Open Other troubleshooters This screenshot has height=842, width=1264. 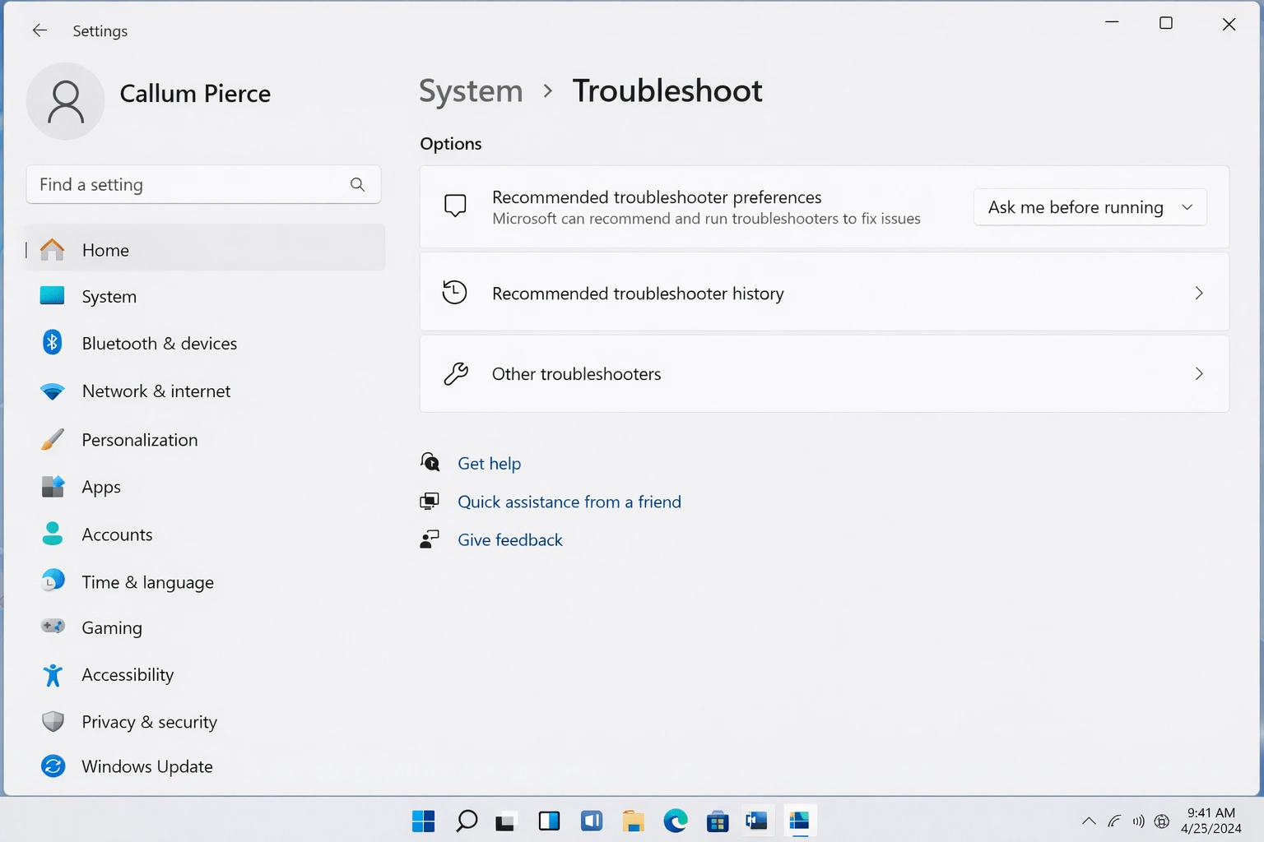pyautogui.click(x=823, y=373)
